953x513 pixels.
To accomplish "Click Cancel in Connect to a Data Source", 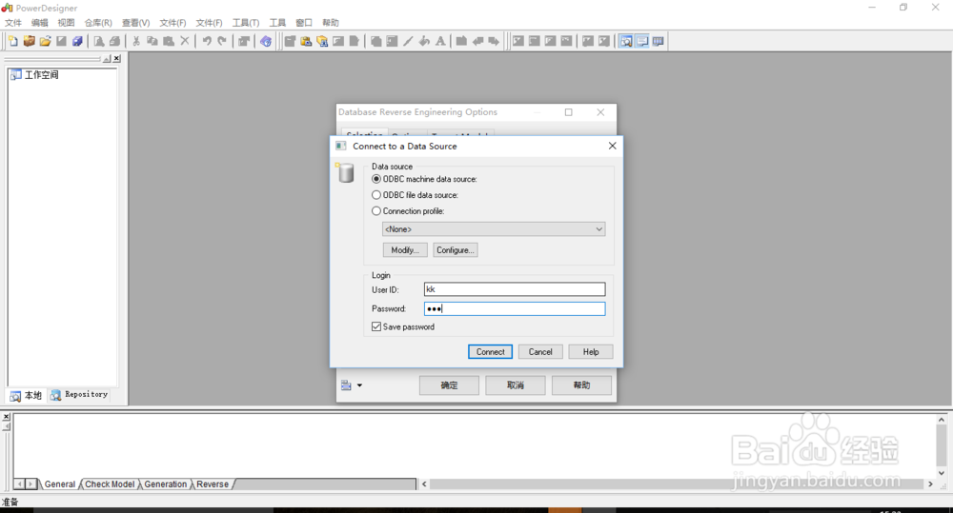I will (540, 351).
